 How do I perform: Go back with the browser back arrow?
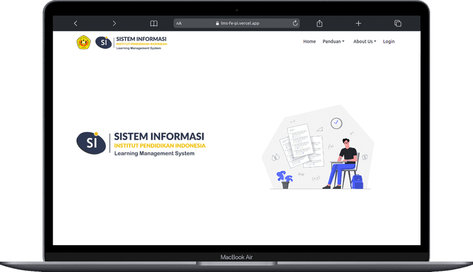(75, 23)
